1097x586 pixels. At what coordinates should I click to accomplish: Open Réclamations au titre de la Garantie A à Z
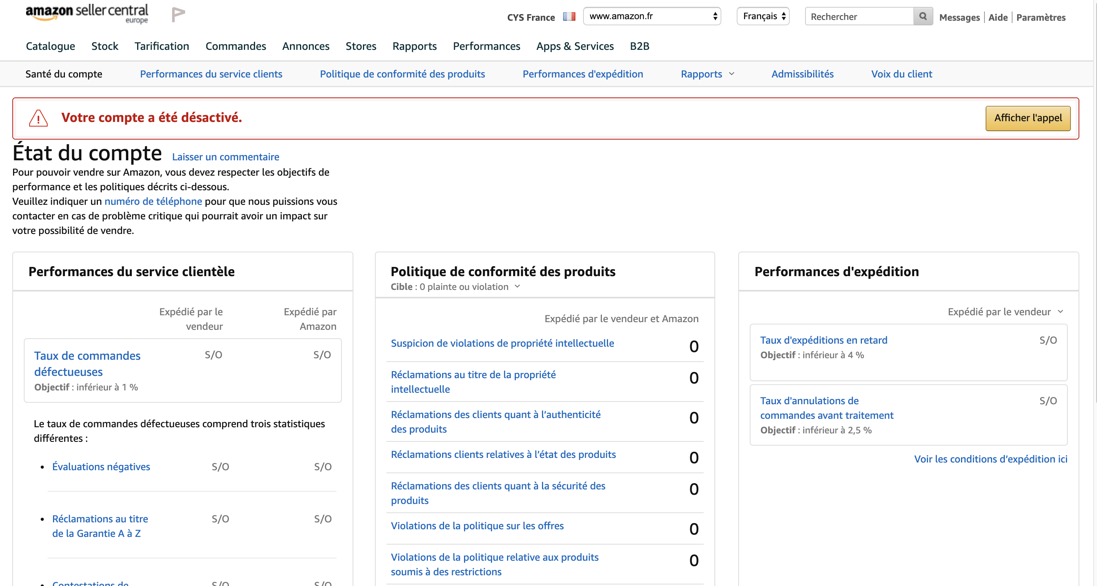pyautogui.click(x=100, y=526)
